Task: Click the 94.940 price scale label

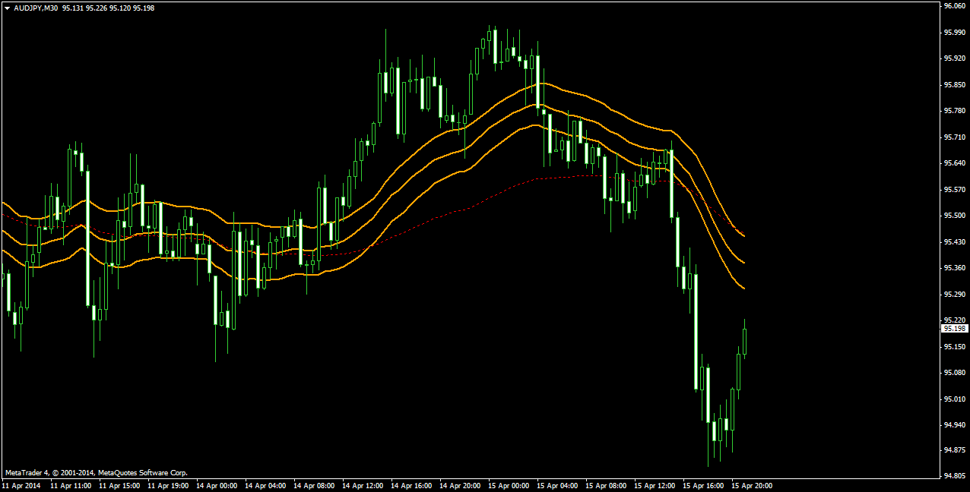Action: coord(954,425)
